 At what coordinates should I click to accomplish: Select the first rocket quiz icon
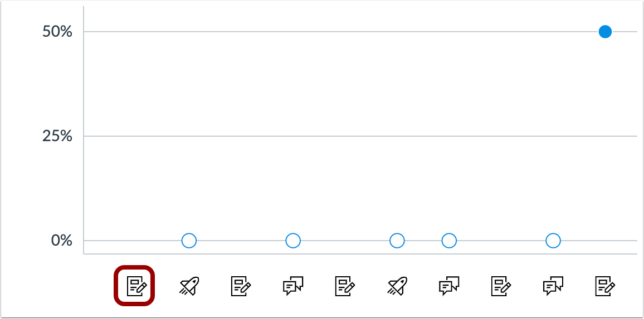189,286
